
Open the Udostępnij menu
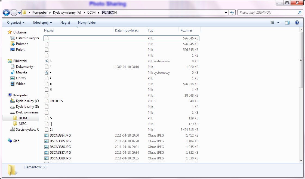42,23
